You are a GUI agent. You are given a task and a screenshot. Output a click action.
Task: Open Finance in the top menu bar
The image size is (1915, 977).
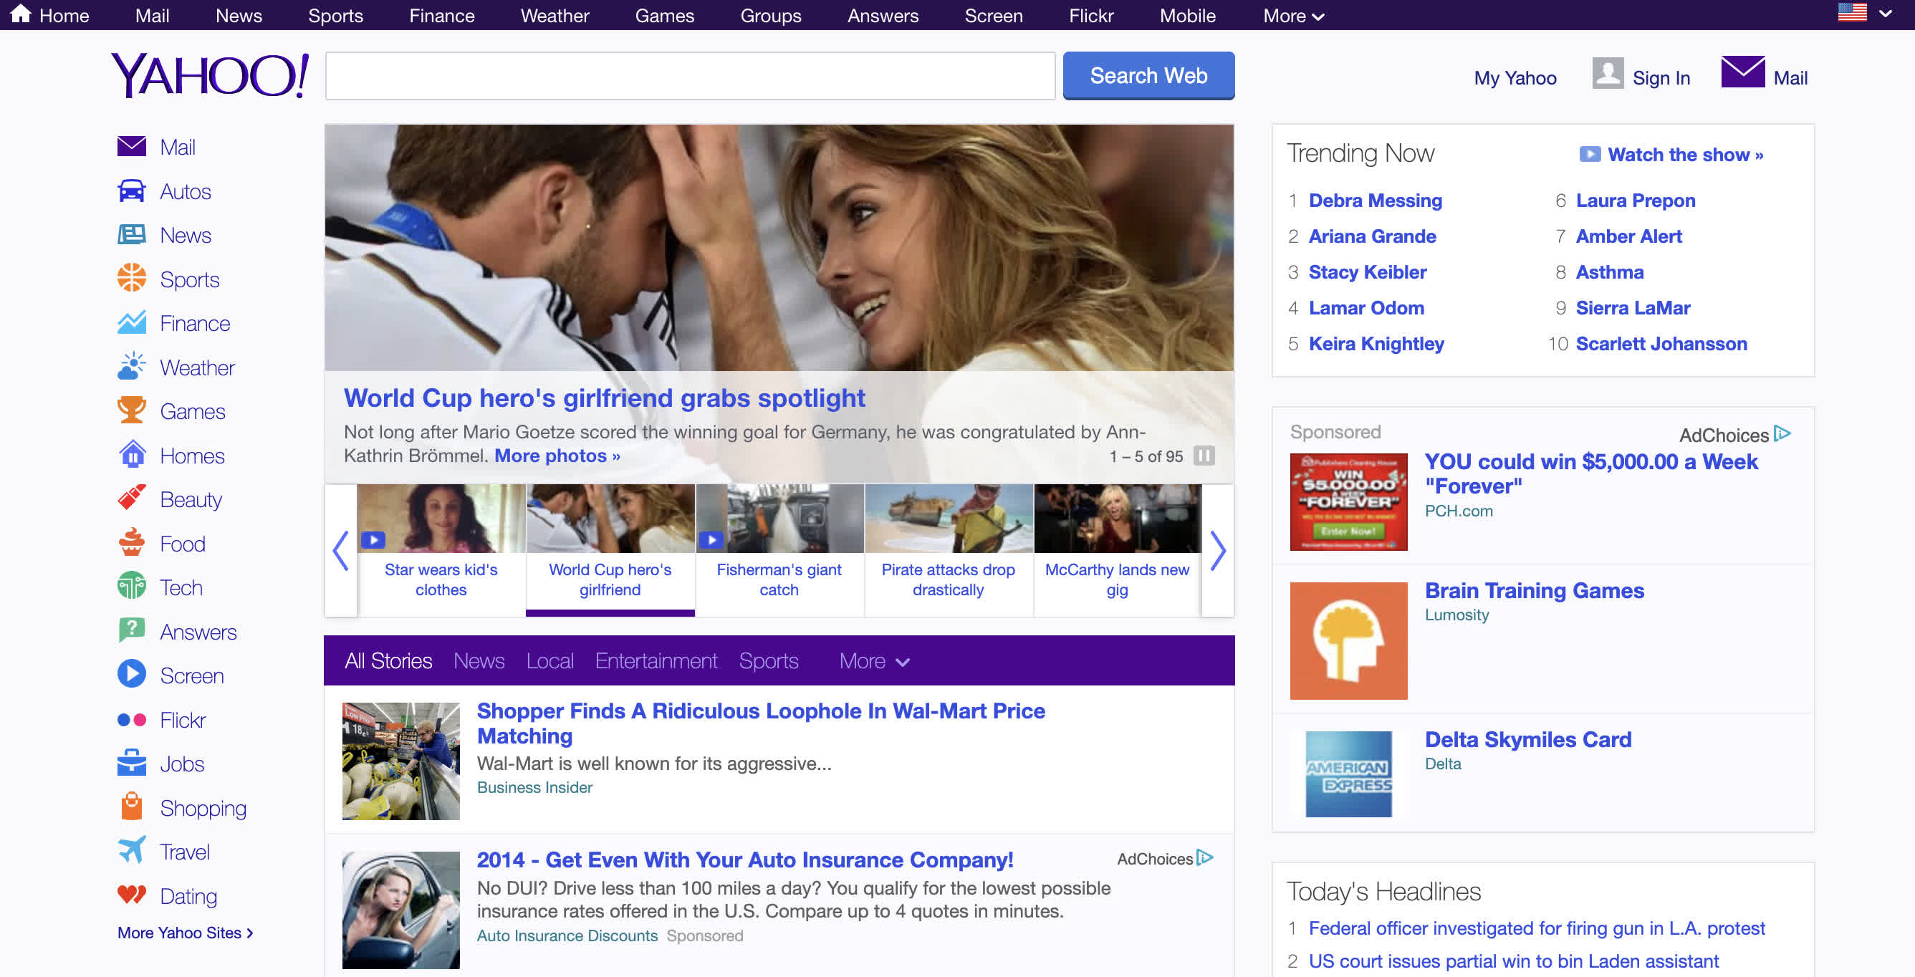click(x=441, y=16)
